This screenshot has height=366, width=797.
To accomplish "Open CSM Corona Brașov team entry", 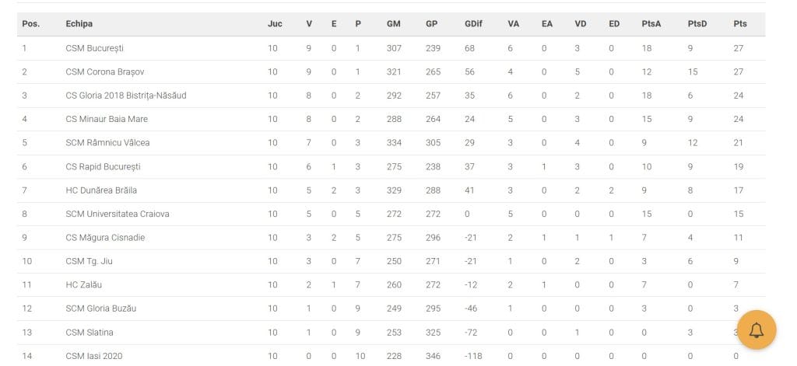I will [x=105, y=72].
